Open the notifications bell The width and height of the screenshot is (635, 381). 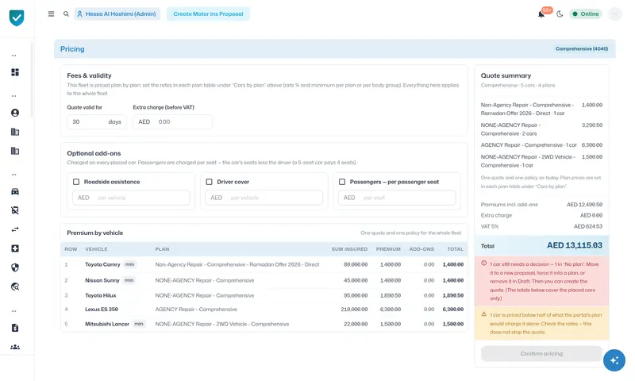pos(541,14)
